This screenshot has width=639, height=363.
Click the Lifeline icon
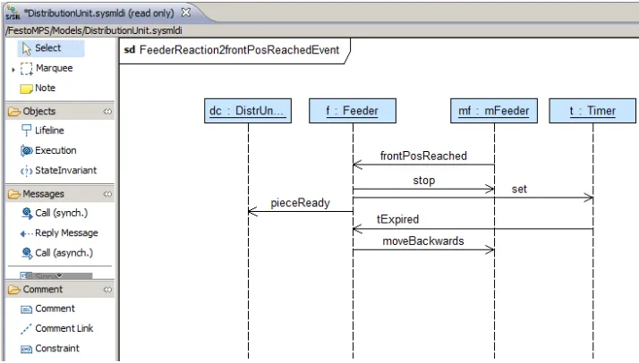[26, 131]
